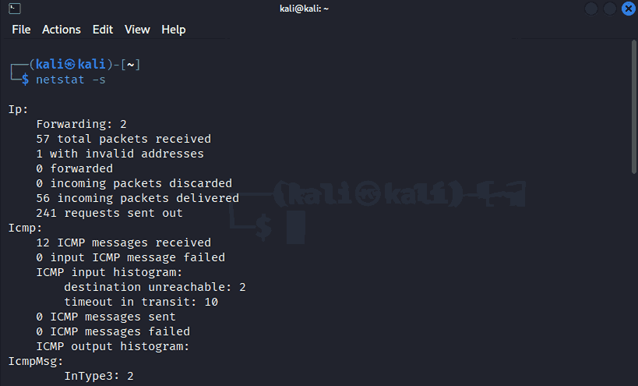Open the File menu
This screenshot has height=386, width=638.
pyautogui.click(x=21, y=30)
